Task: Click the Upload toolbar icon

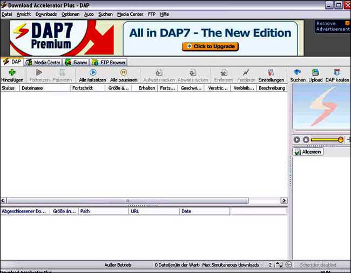Action: click(315, 72)
